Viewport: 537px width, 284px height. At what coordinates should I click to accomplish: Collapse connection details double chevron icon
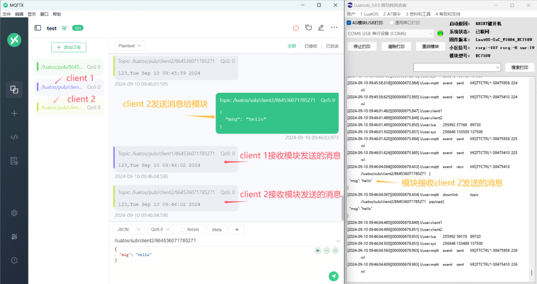click(64, 28)
